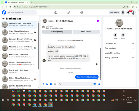Search in conversation magnifier icon
The image size is (139, 111).
click(x=123, y=35)
